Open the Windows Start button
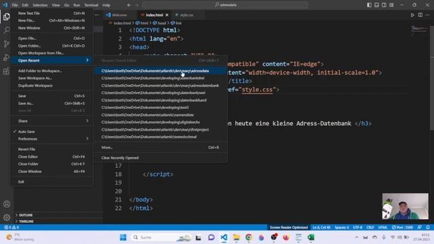The height and width of the screenshot is (244, 434). [x=123, y=237]
